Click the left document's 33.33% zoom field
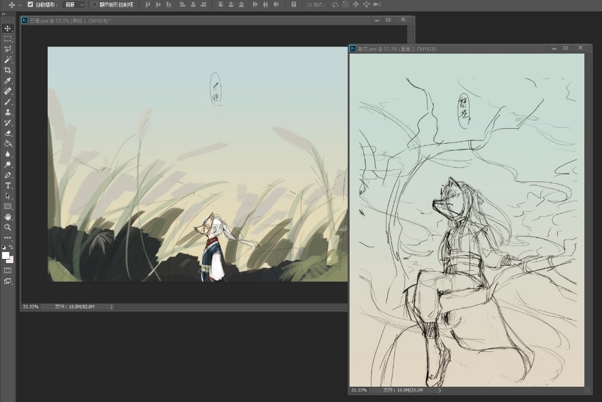Viewport: 602px width, 402px height. pos(31,307)
